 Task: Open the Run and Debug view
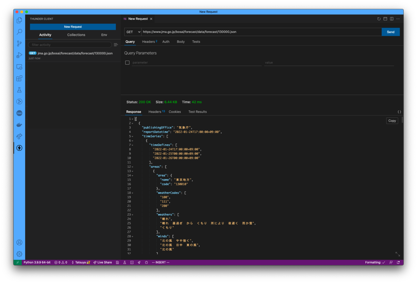(x=19, y=55)
